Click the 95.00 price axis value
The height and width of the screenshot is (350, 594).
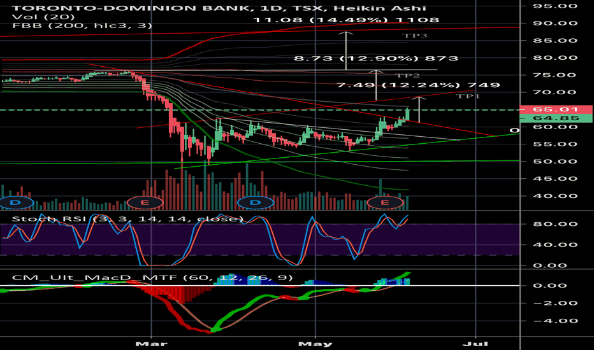(555, 6)
